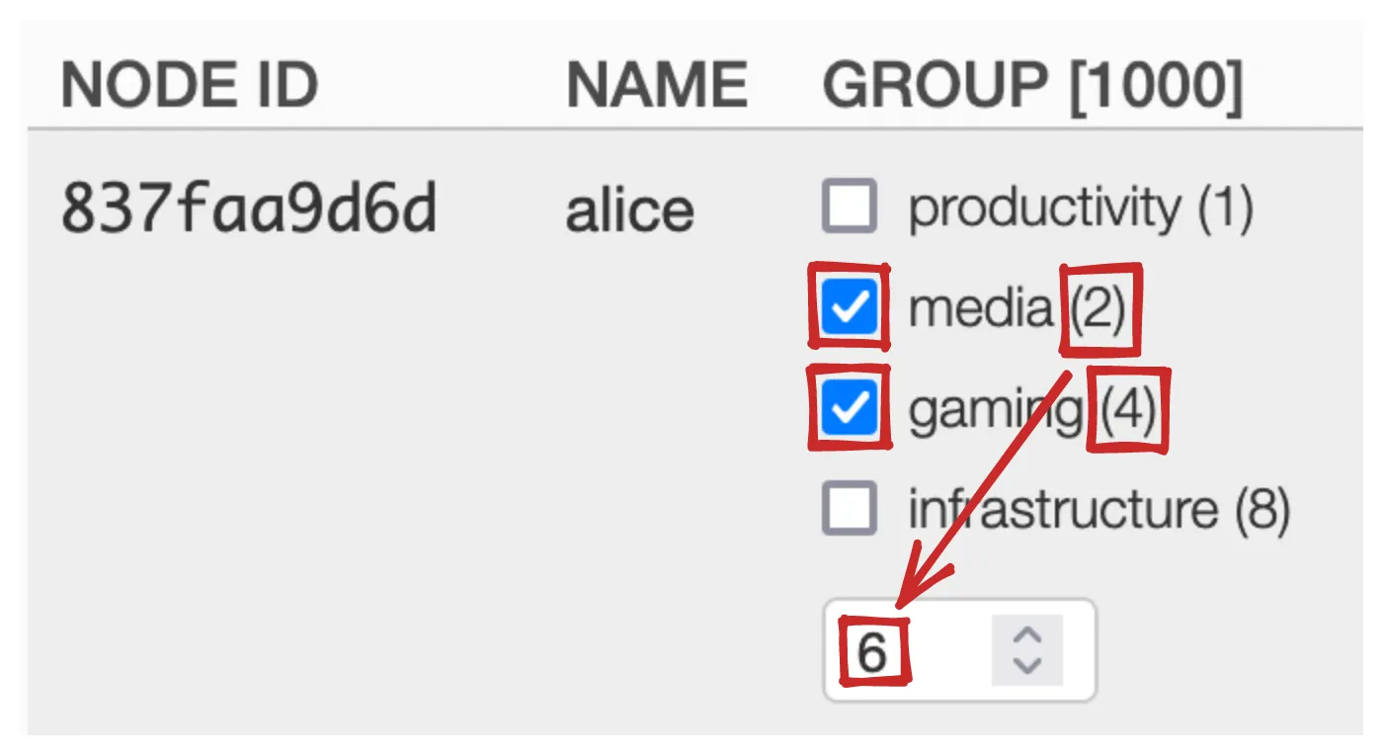The width and height of the screenshot is (1383, 755).
Task: Click the "media" label text
Action: point(980,309)
